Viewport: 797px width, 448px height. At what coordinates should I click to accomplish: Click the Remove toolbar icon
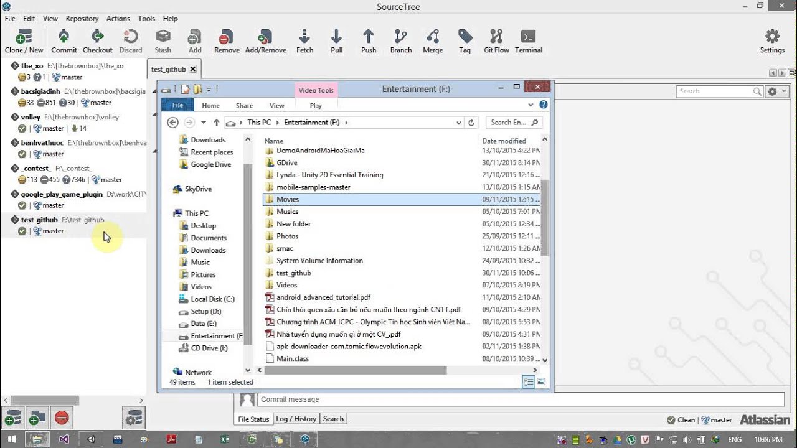tap(227, 41)
